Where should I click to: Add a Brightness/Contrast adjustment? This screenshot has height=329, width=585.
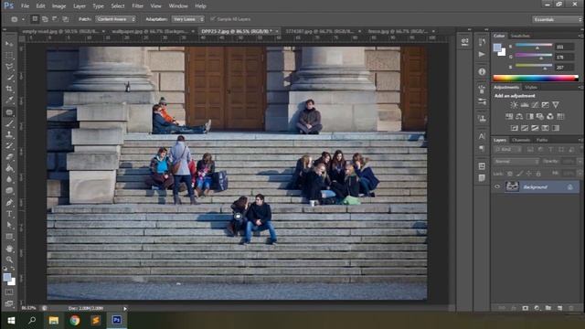[x=514, y=105]
